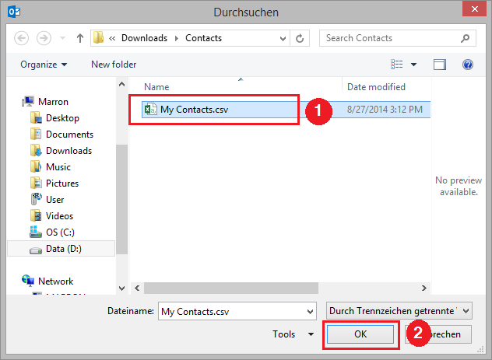Open the Organize menu
The width and height of the screenshot is (492, 360).
[x=44, y=65]
